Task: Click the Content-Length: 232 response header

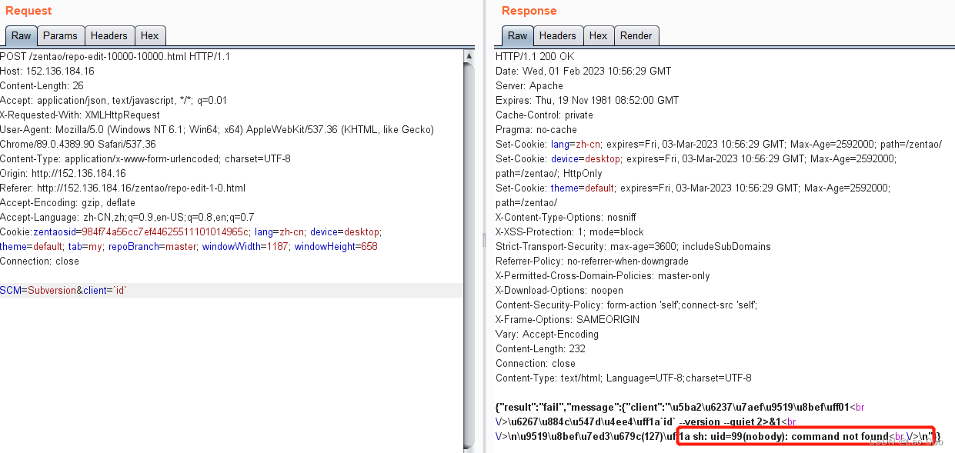Action: (x=540, y=349)
